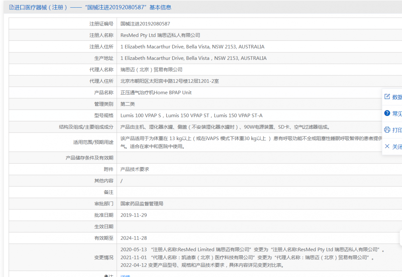The width and height of the screenshot is (402, 277).
Task: Click the 备注 label
Action: [109, 192]
